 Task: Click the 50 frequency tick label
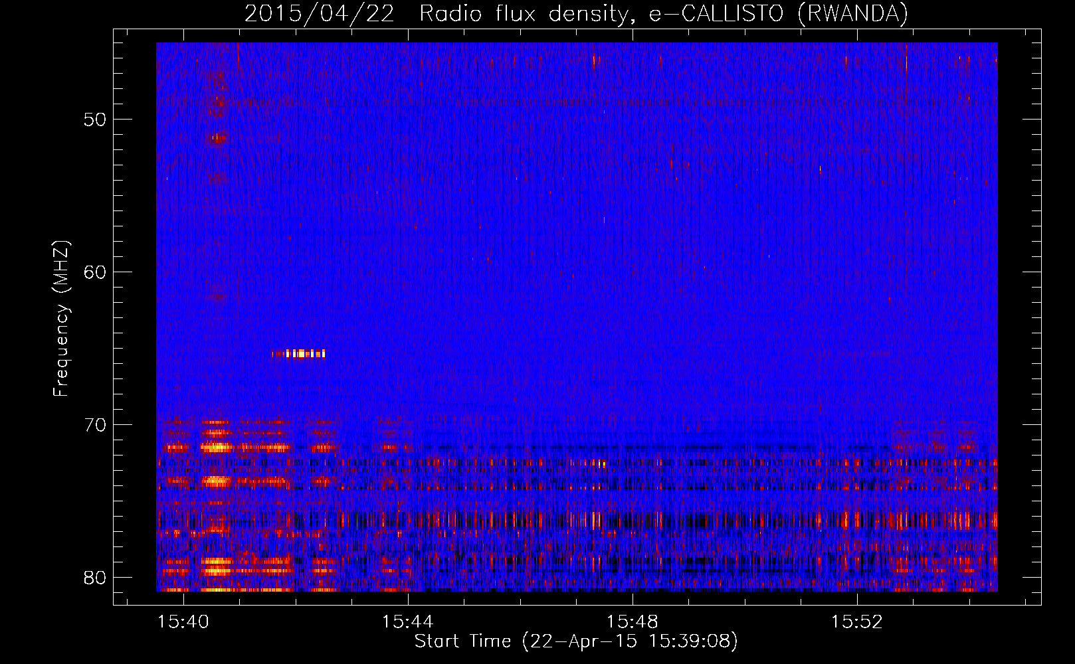tap(95, 120)
